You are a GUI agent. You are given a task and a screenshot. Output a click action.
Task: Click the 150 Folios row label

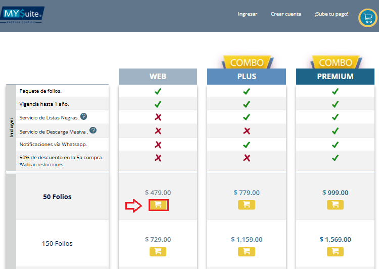click(57, 243)
